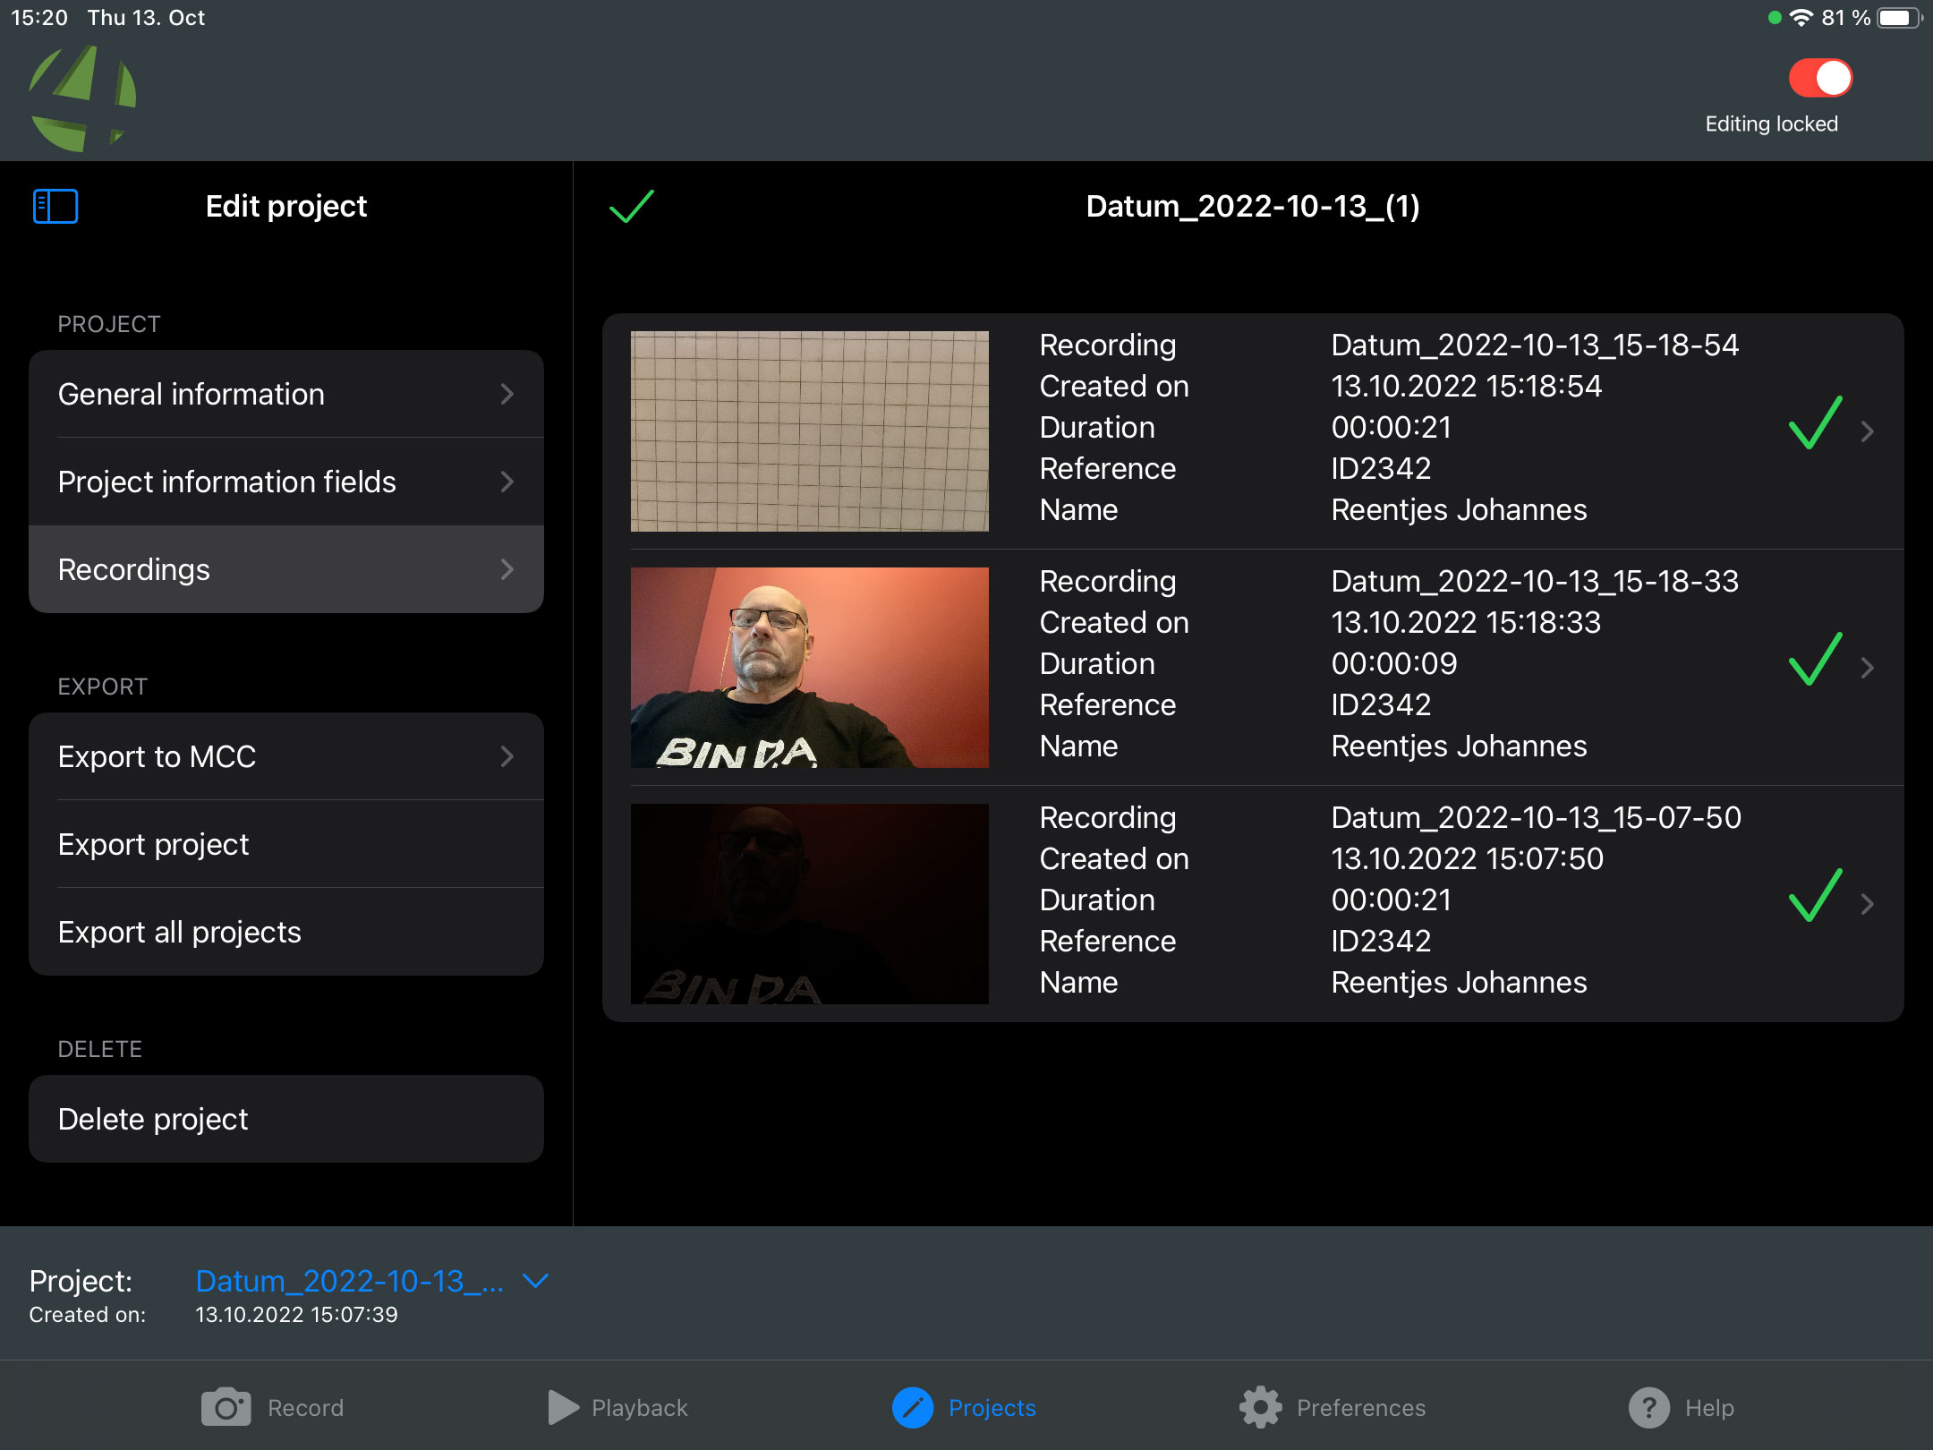Viewport: 1933px width, 1450px height.
Task: Open the dark recording thumbnail
Action: 810,904
